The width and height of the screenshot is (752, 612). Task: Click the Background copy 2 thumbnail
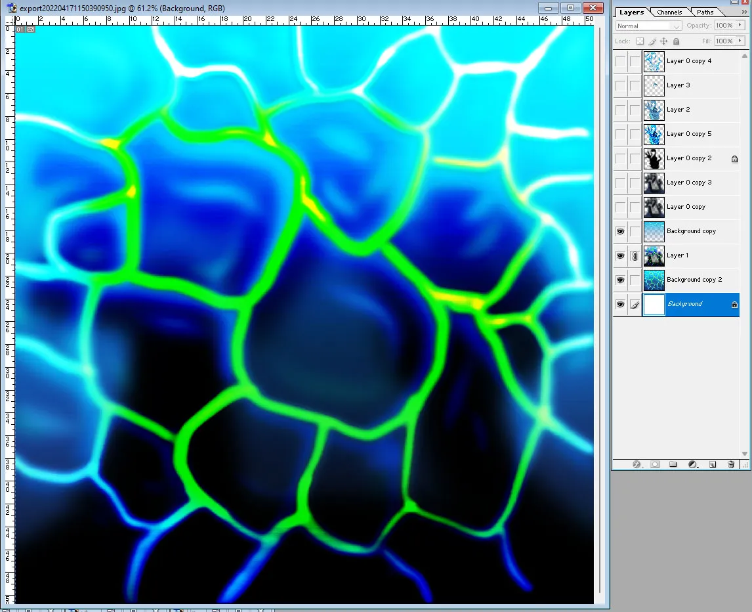[x=654, y=280]
